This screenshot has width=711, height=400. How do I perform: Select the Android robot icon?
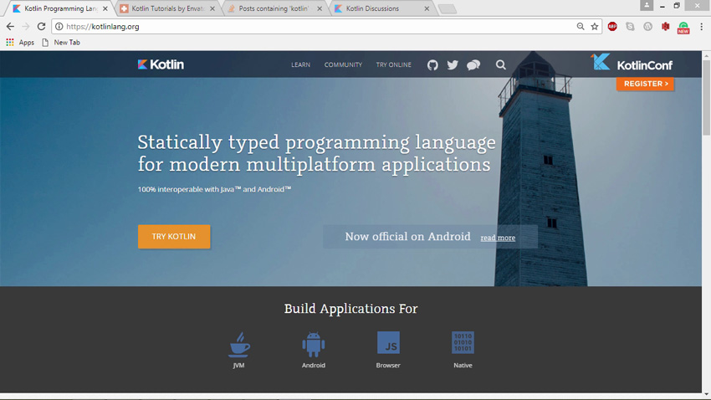coord(314,345)
